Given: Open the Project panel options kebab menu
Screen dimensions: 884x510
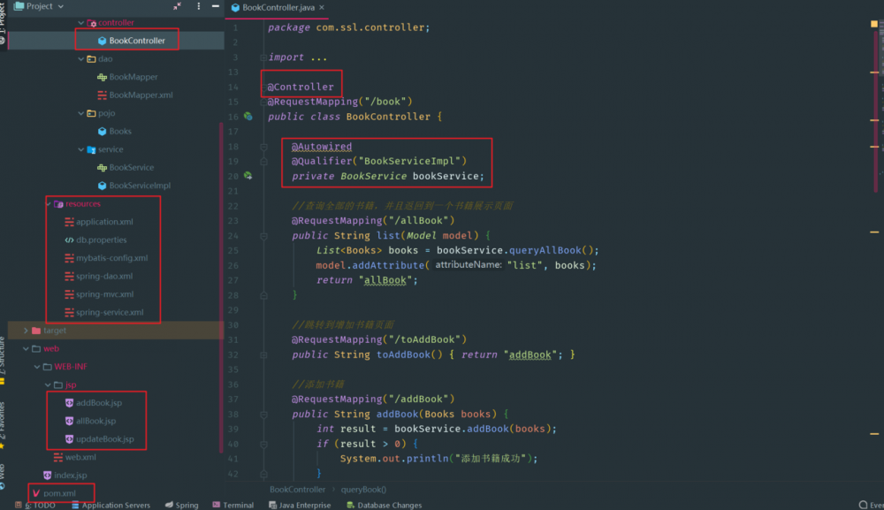Looking at the screenshot, I should [x=198, y=5].
